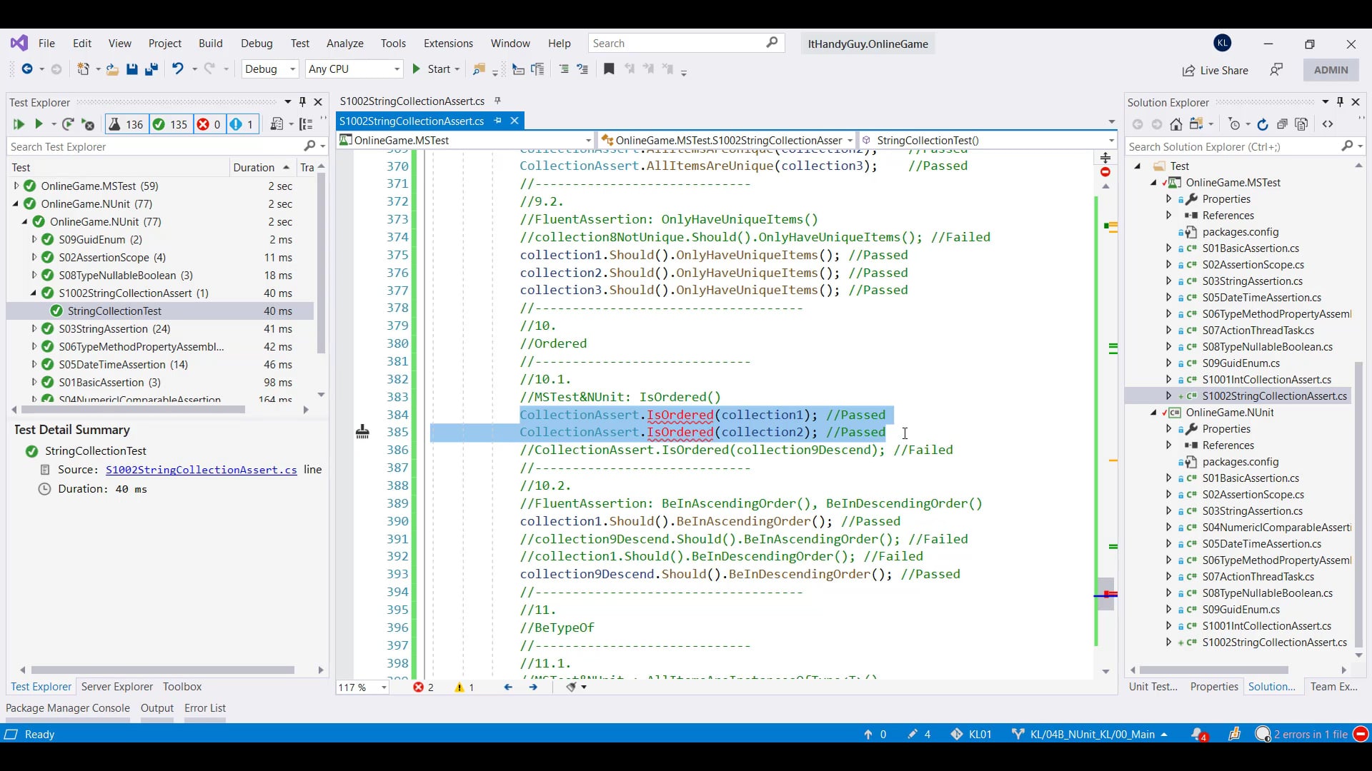The width and height of the screenshot is (1372, 771).
Task: Click the Open File toolbar icon
Action: tap(112, 69)
